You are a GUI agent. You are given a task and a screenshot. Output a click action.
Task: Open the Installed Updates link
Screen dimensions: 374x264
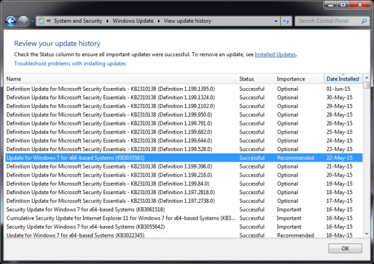275,55
